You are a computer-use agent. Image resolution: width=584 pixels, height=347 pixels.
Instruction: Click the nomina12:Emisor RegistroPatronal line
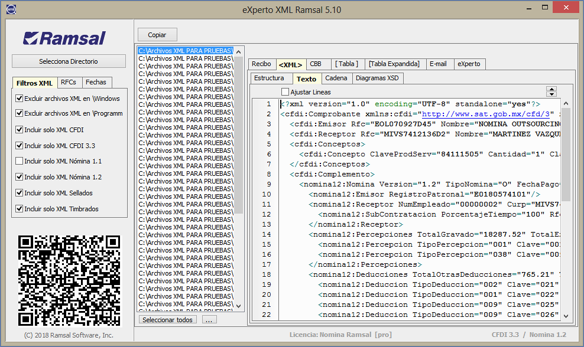coord(424,194)
